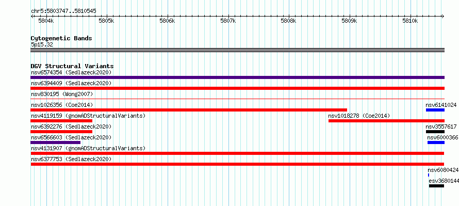The width and height of the screenshot is (459, 206).
Task: Click the red nsv1018278 variant bar
Action: click(386, 121)
